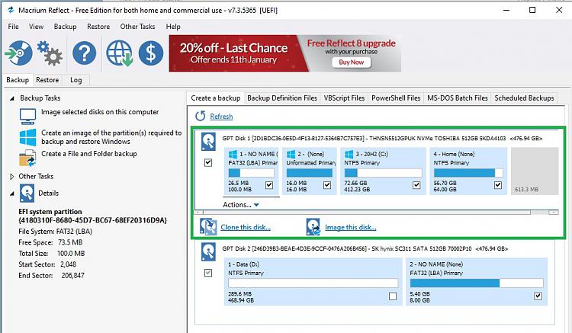Image resolution: width=572 pixels, height=333 pixels.
Task: Click the globe update download icon
Action: (119, 53)
